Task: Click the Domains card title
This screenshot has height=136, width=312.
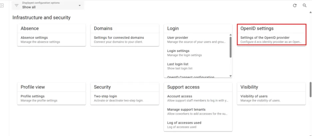Action: pos(103,28)
